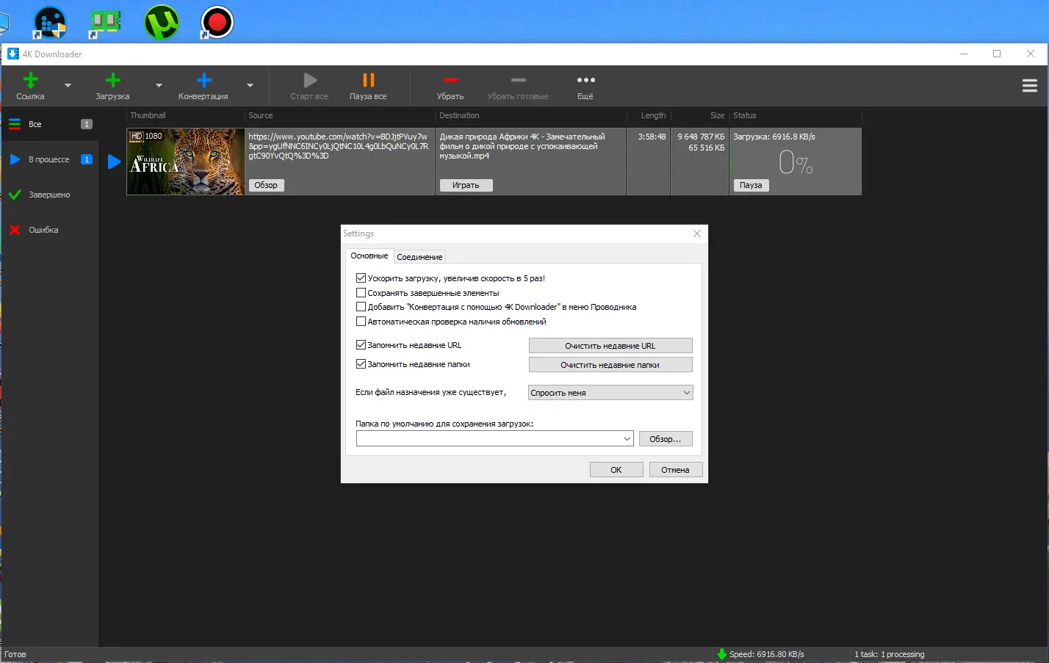Filter by Ошибка in sidebar
The height and width of the screenshot is (663, 1049).
pos(49,230)
